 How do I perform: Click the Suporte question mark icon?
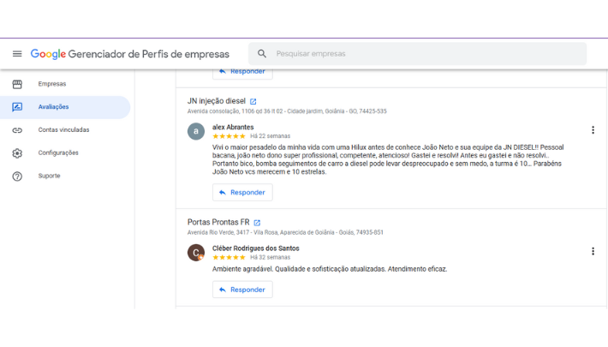(17, 176)
